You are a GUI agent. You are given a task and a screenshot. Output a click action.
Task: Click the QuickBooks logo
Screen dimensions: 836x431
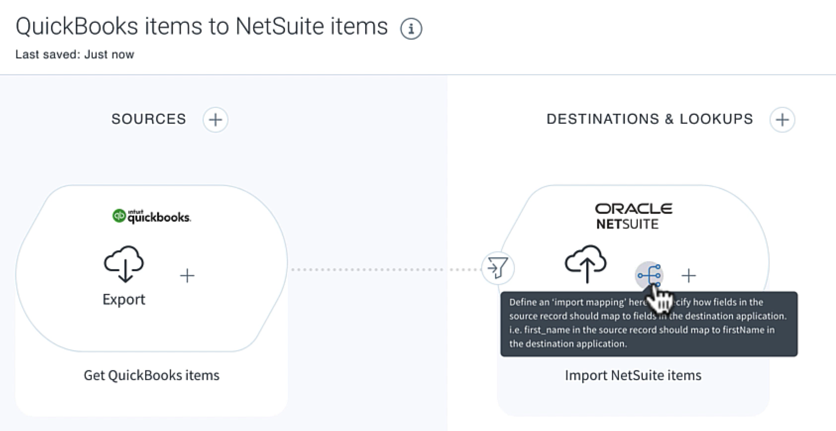pyautogui.click(x=151, y=216)
